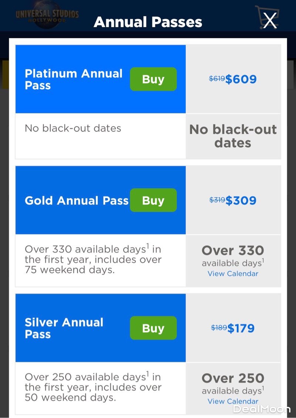Hit Buy next to Silver Annual Pass
Screen dimensions: 296x418
click(153, 328)
